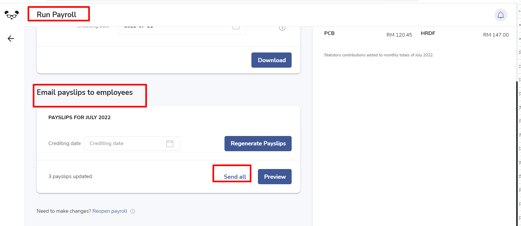The image size is (521, 226).
Task: Focus the empty Crediting date input
Action: pyautogui.click(x=132, y=143)
